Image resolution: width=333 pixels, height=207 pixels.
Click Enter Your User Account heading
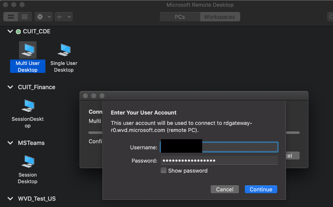144,113
